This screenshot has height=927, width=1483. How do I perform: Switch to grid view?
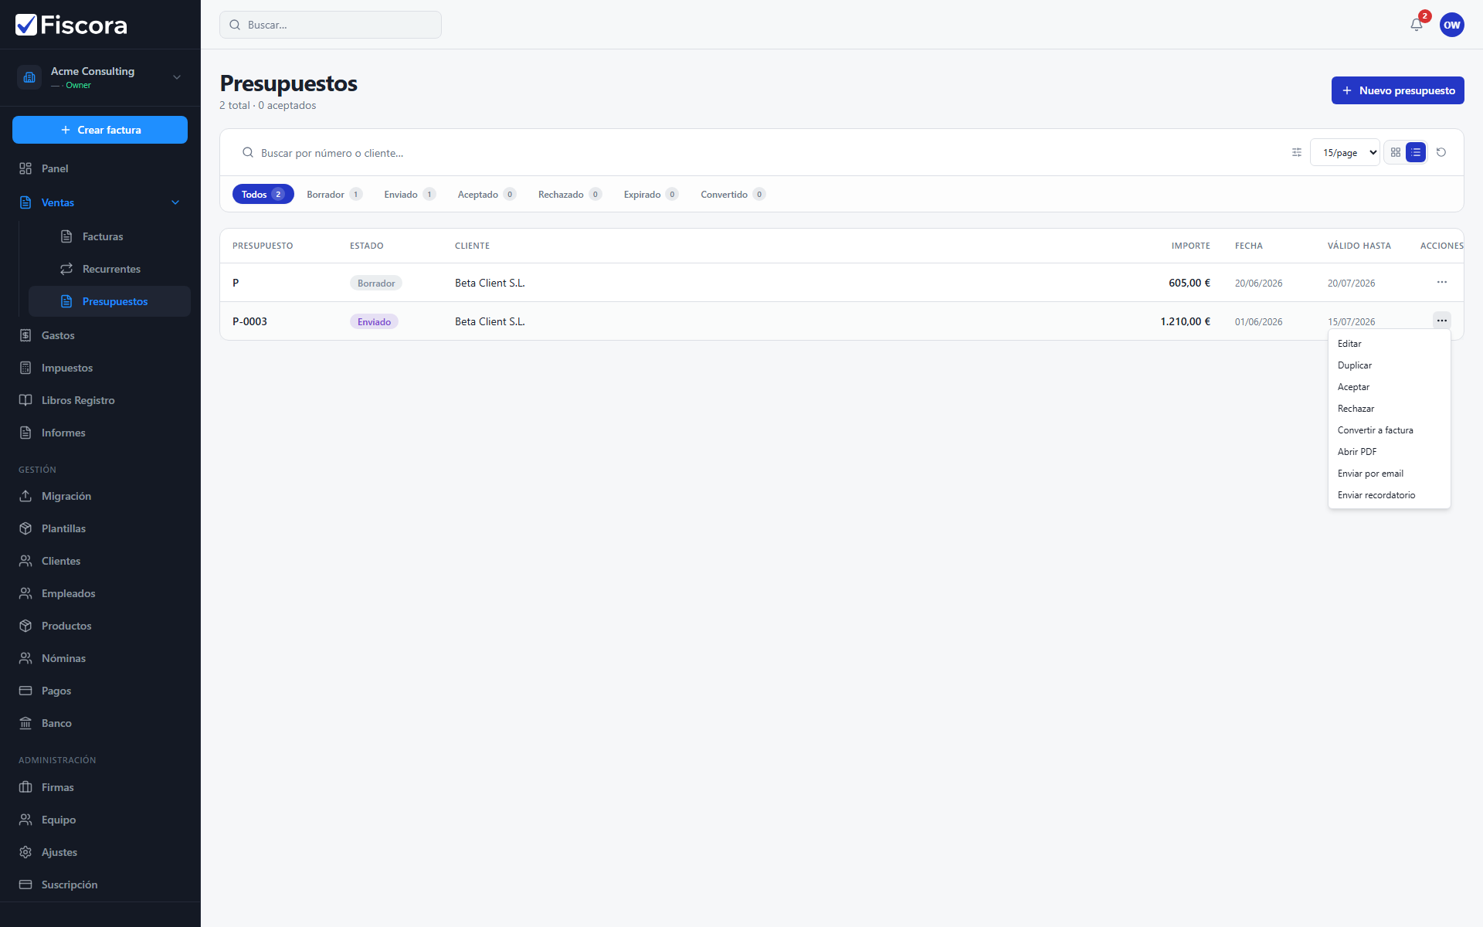click(1396, 152)
